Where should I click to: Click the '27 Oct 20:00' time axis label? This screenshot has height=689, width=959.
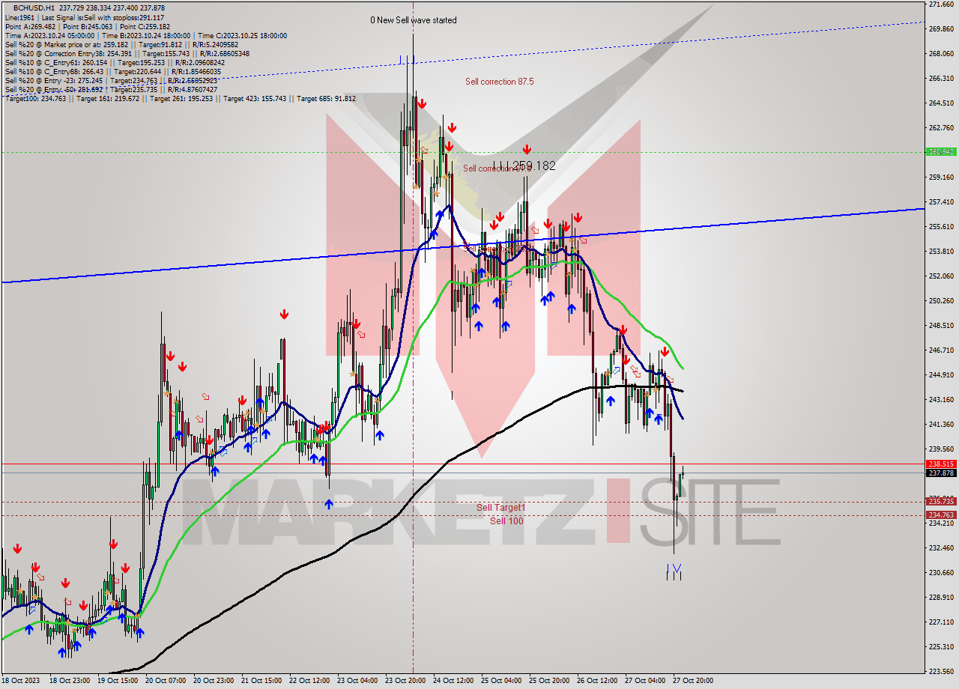point(693,681)
